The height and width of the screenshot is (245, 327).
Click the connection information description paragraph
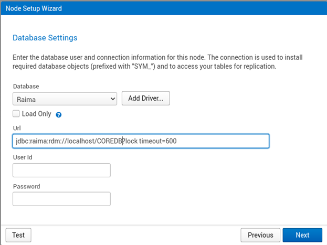point(157,62)
